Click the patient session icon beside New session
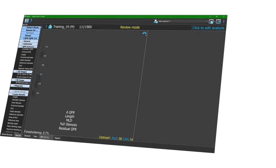The width and height of the screenshot is (276, 168). click(155, 21)
